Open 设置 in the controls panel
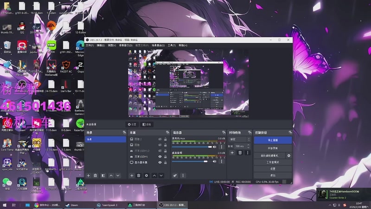 point(273,169)
